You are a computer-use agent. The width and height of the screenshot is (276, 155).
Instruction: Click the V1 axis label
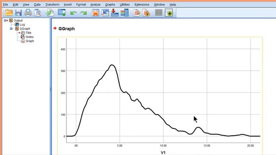click(163, 152)
